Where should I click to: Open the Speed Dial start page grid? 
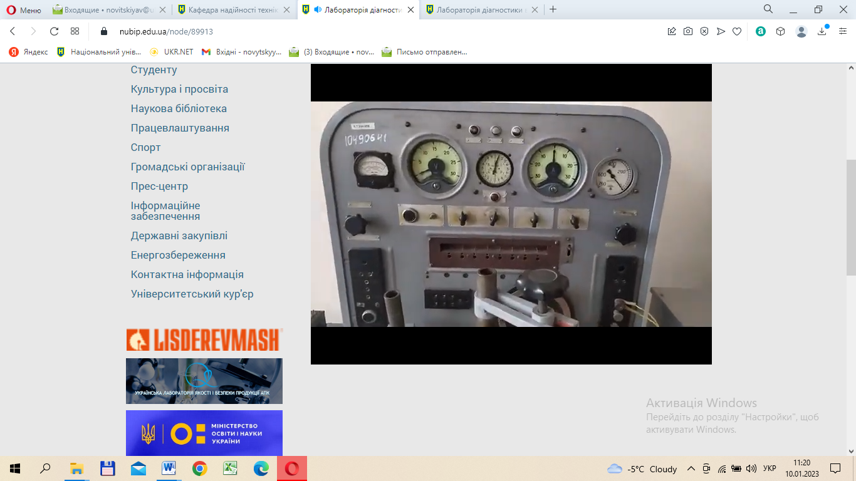[x=75, y=31]
